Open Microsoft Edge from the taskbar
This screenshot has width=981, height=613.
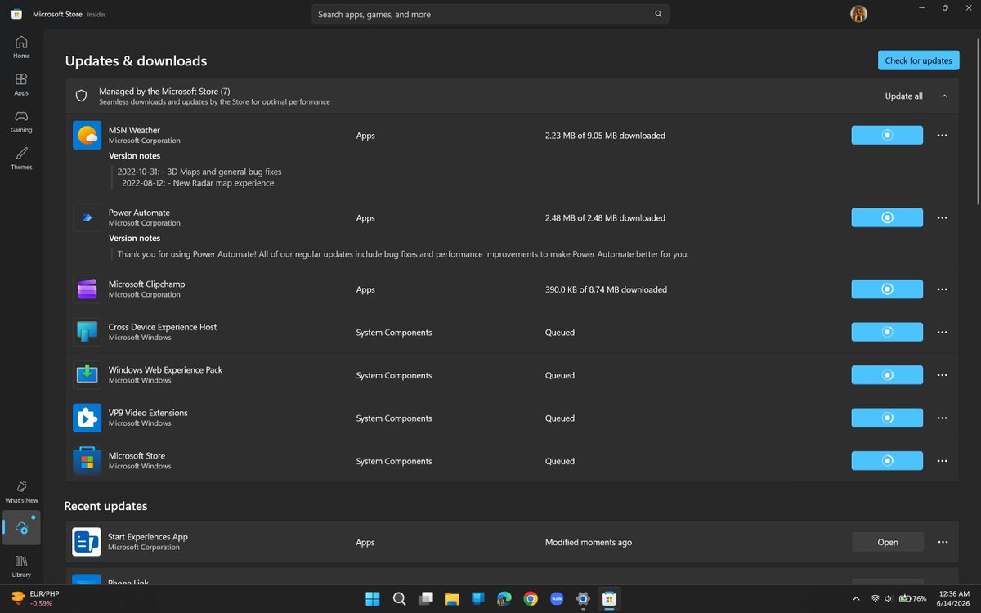pos(504,598)
